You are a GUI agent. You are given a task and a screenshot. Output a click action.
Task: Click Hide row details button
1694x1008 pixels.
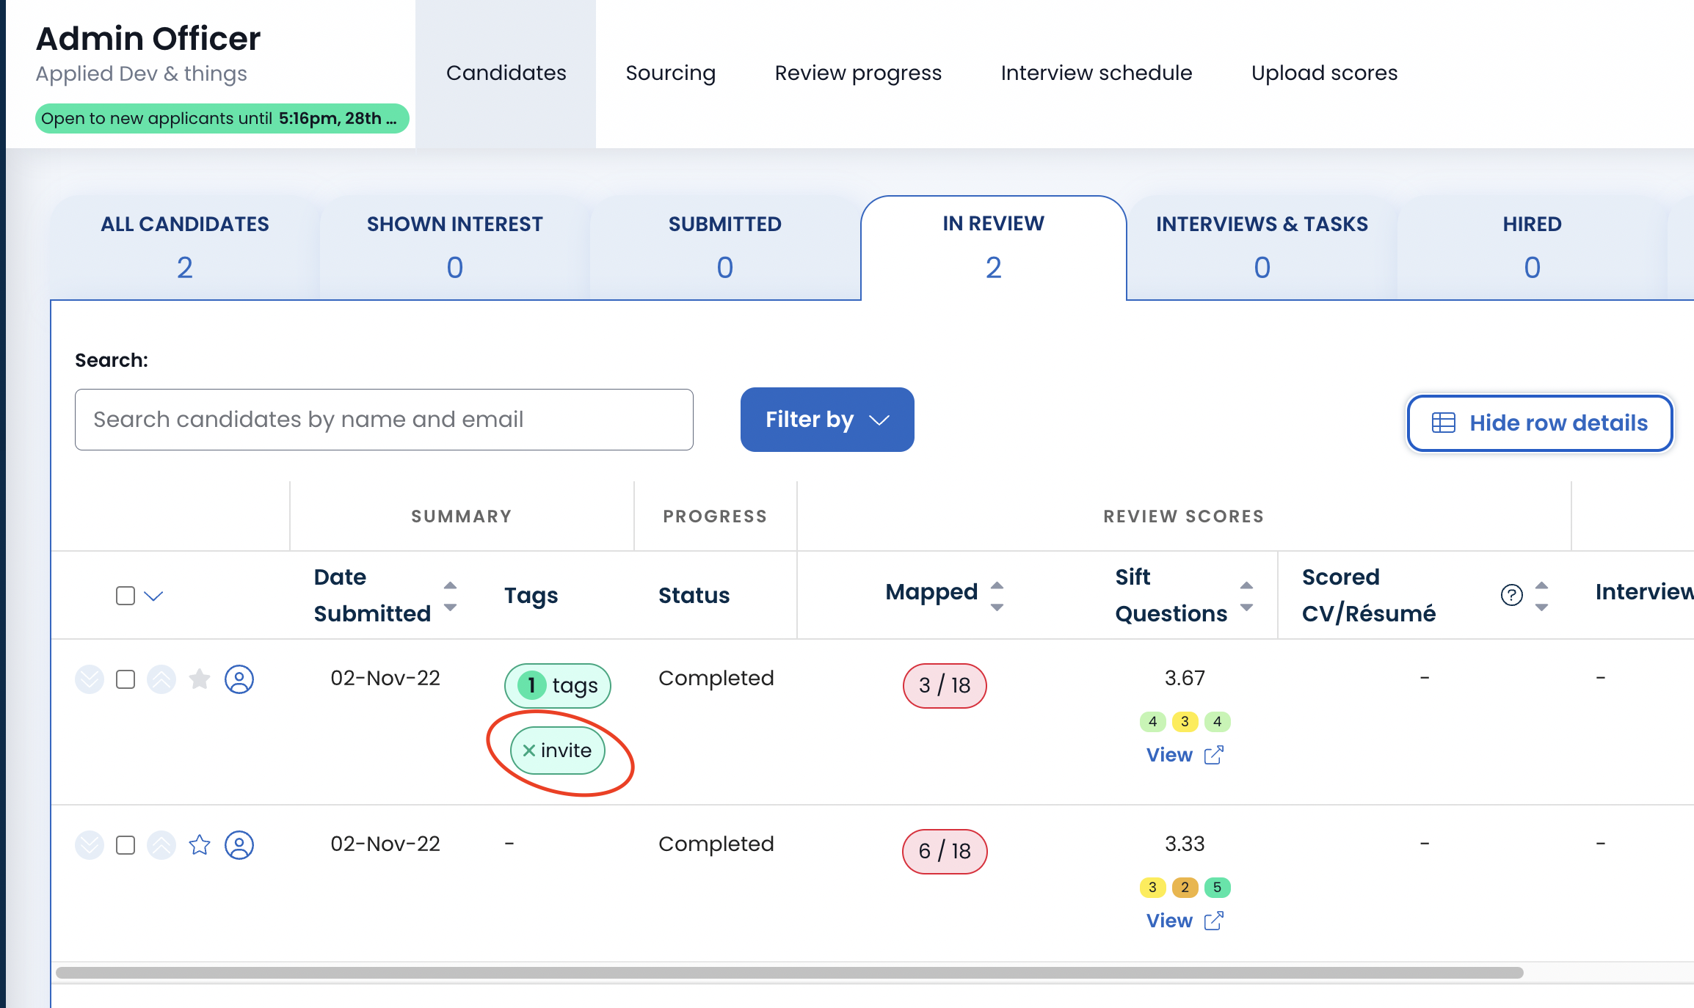(x=1539, y=423)
